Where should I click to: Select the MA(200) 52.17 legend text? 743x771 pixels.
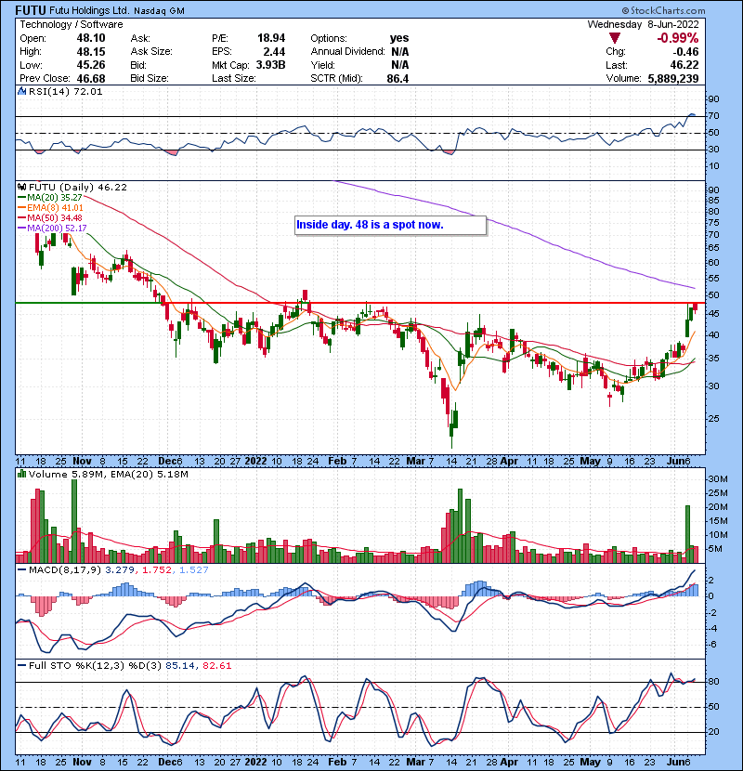pyautogui.click(x=57, y=229)
